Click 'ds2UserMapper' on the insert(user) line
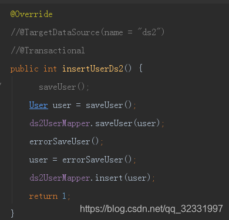 point(59,178)
